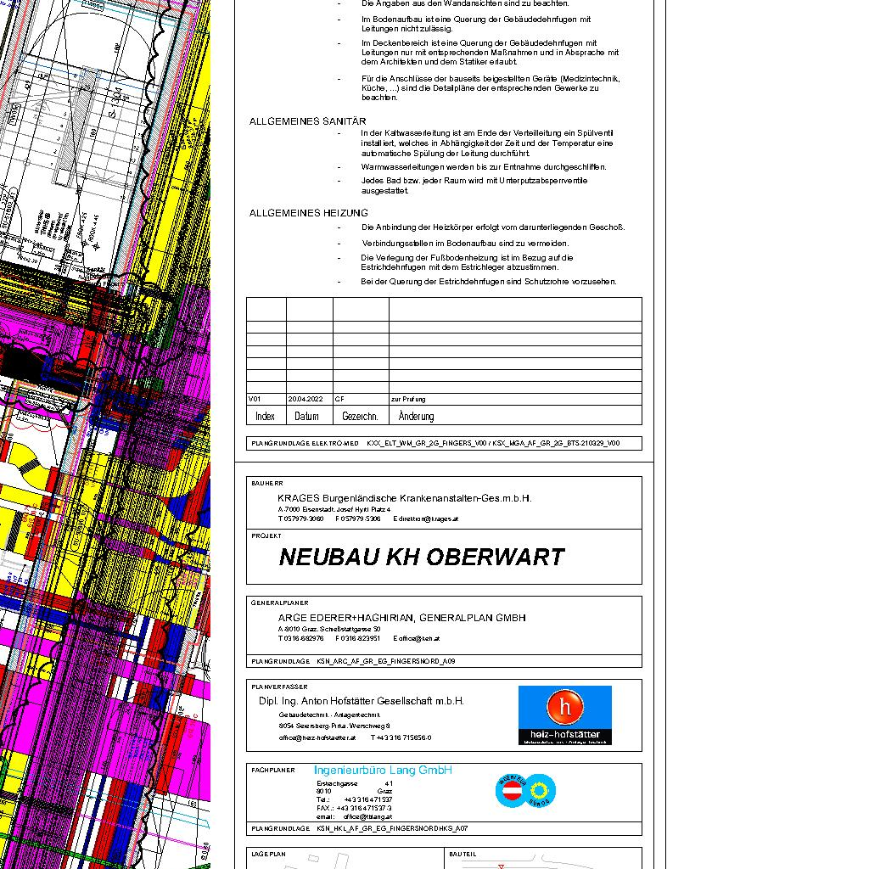Click the "GENERALPLANER" label
The height and width of the screenshot is (869, 869).
pos(279,603)
